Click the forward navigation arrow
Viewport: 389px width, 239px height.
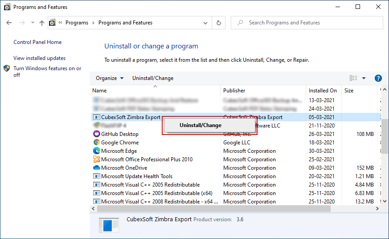pos(22,23)
